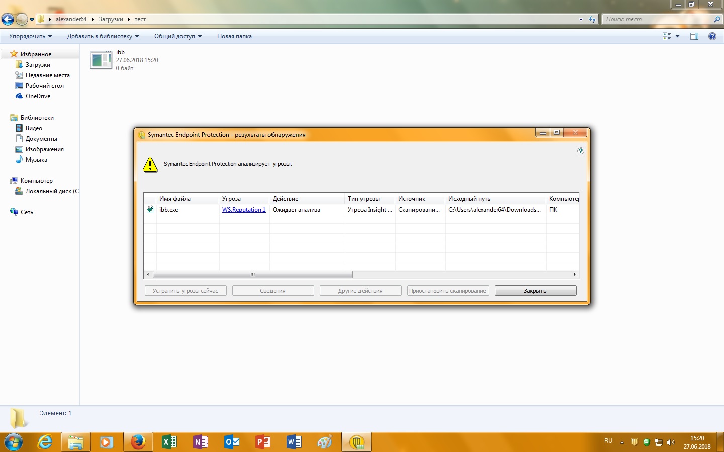Select Музыка library
This screenshot has width=724, height=452.
coord(36,160)
